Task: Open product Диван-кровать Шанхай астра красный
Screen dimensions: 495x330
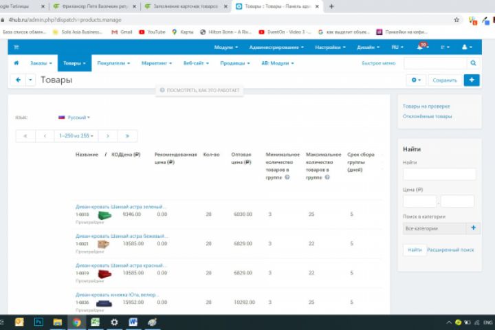Action: (121, 265)
